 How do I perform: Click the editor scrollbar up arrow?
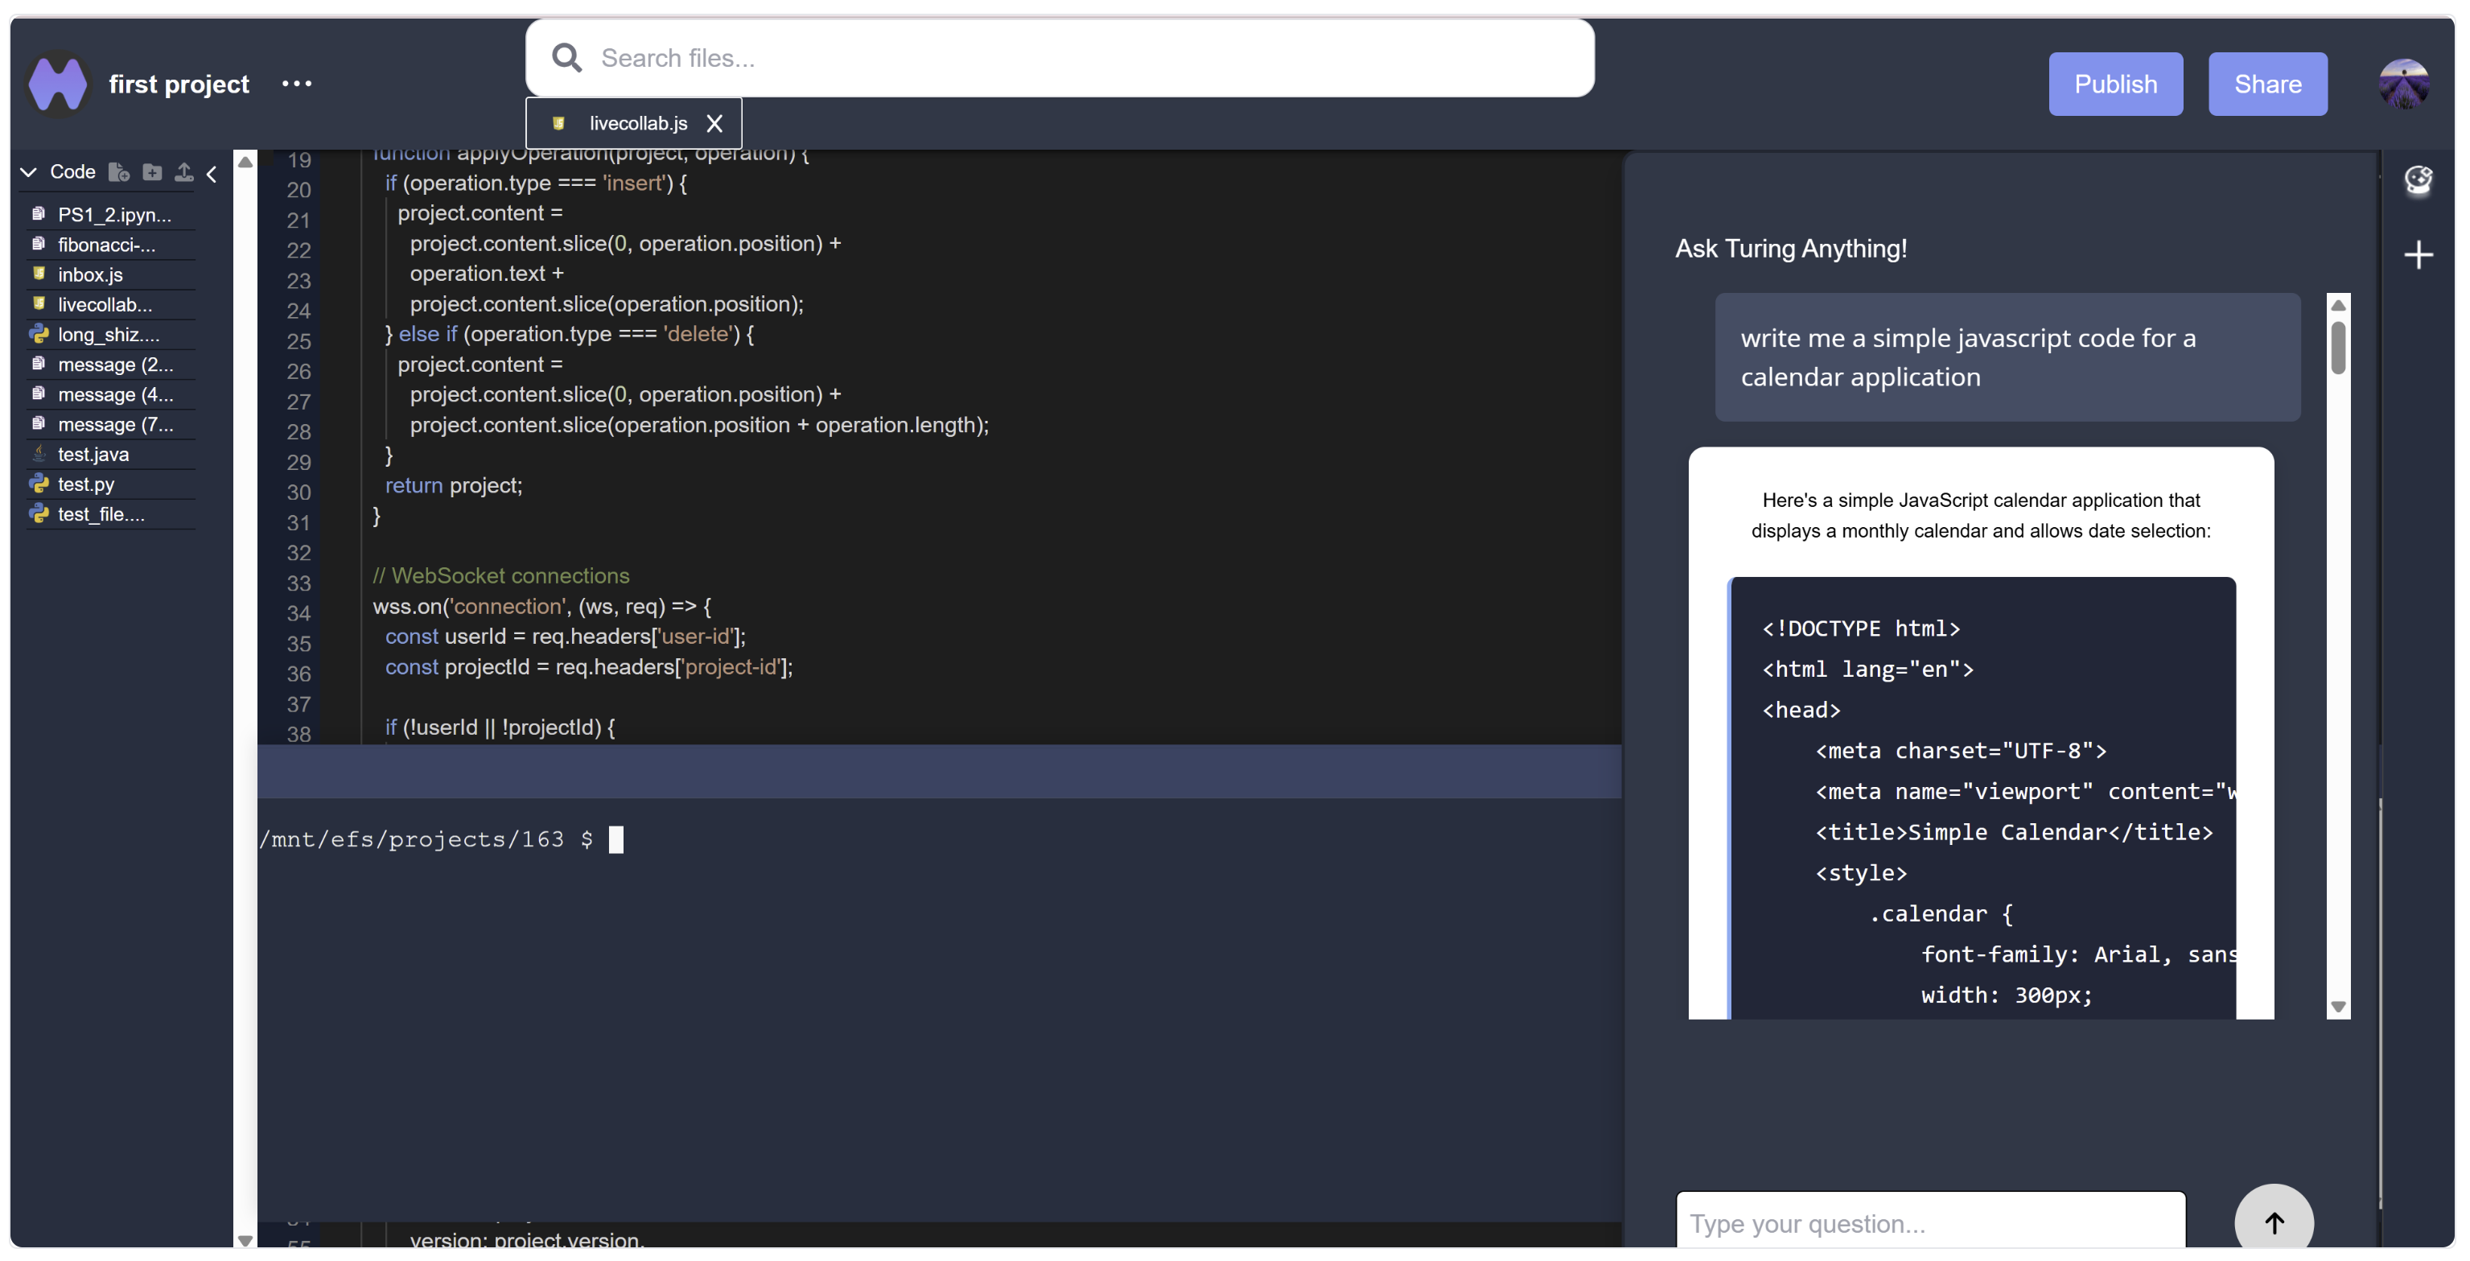pyautogui.click(x=245, y=162)
